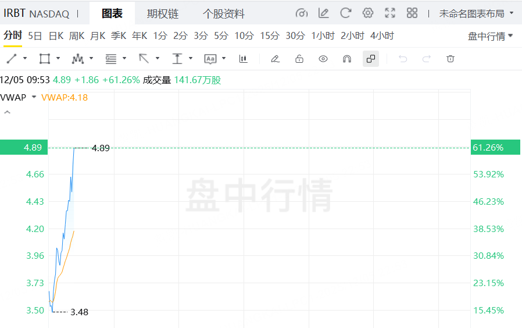
Task: Click the 3.48 low price marker
Action: pos(79,312)
